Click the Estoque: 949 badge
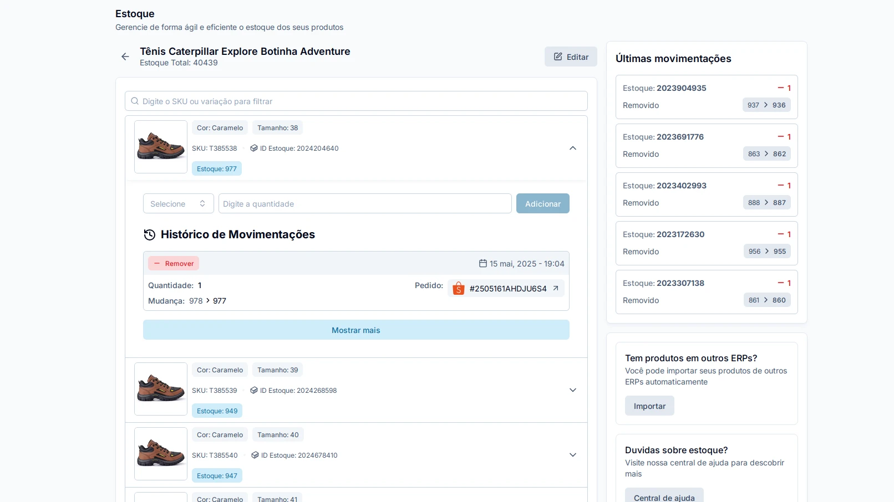 217,411
